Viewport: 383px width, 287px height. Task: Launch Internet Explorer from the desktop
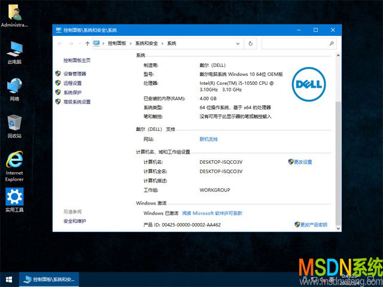click(14, 166)
